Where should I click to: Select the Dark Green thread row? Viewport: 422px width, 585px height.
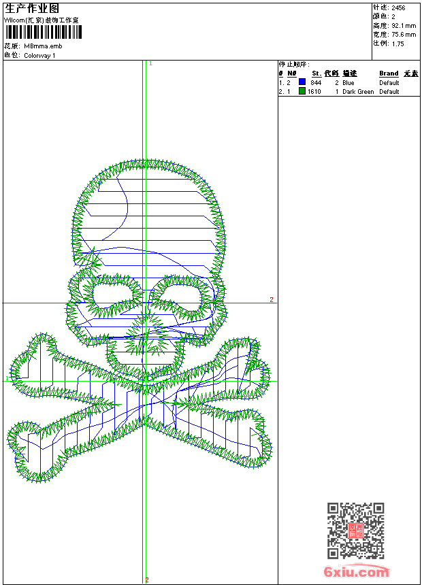(348, 91)
